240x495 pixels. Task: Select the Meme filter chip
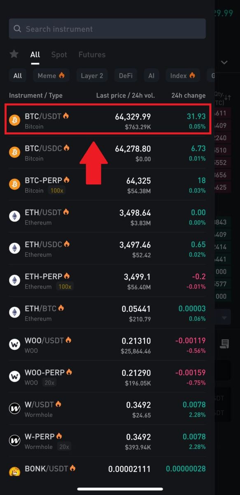pos(51,75)
